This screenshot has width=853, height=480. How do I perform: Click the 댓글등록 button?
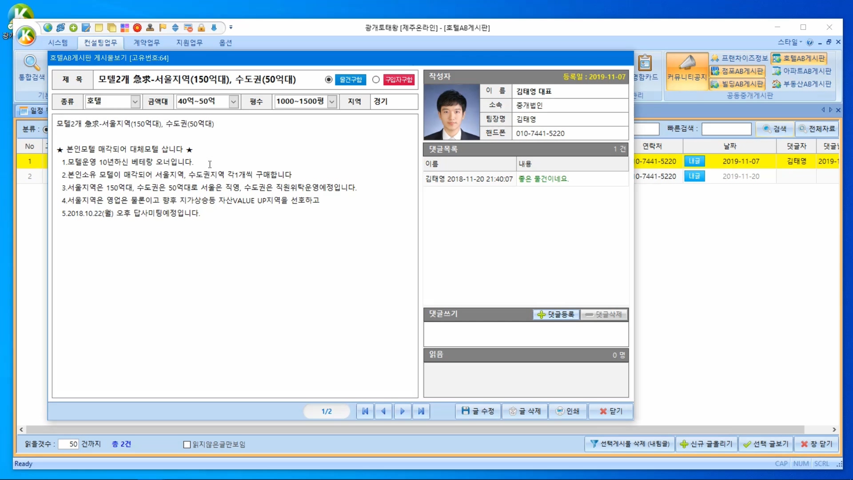point(556,315)
